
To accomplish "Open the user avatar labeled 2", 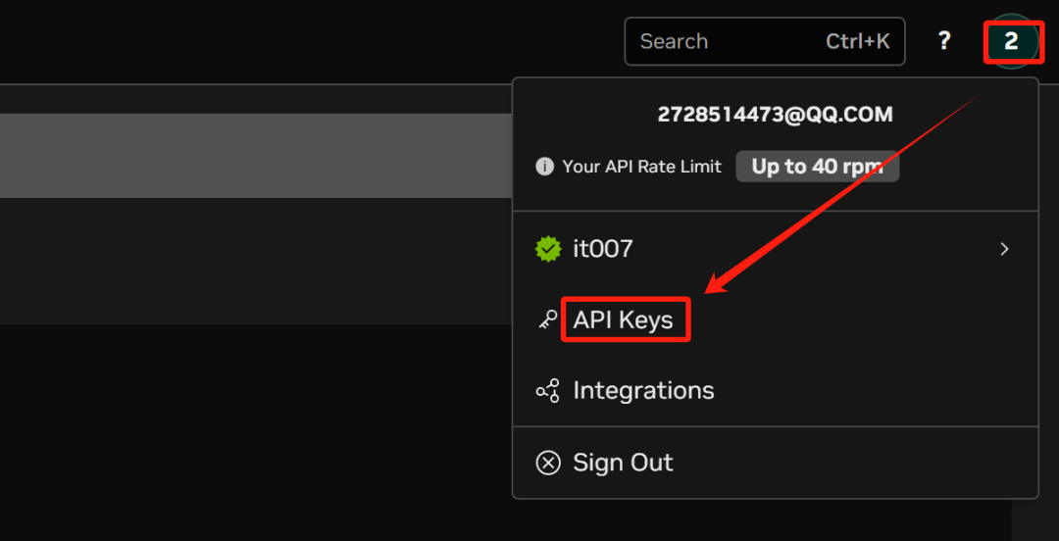I will pos(1010,41).
